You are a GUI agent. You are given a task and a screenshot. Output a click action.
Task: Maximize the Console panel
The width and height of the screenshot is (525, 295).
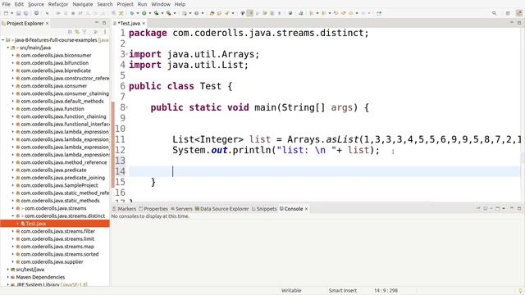pos(519,208)
